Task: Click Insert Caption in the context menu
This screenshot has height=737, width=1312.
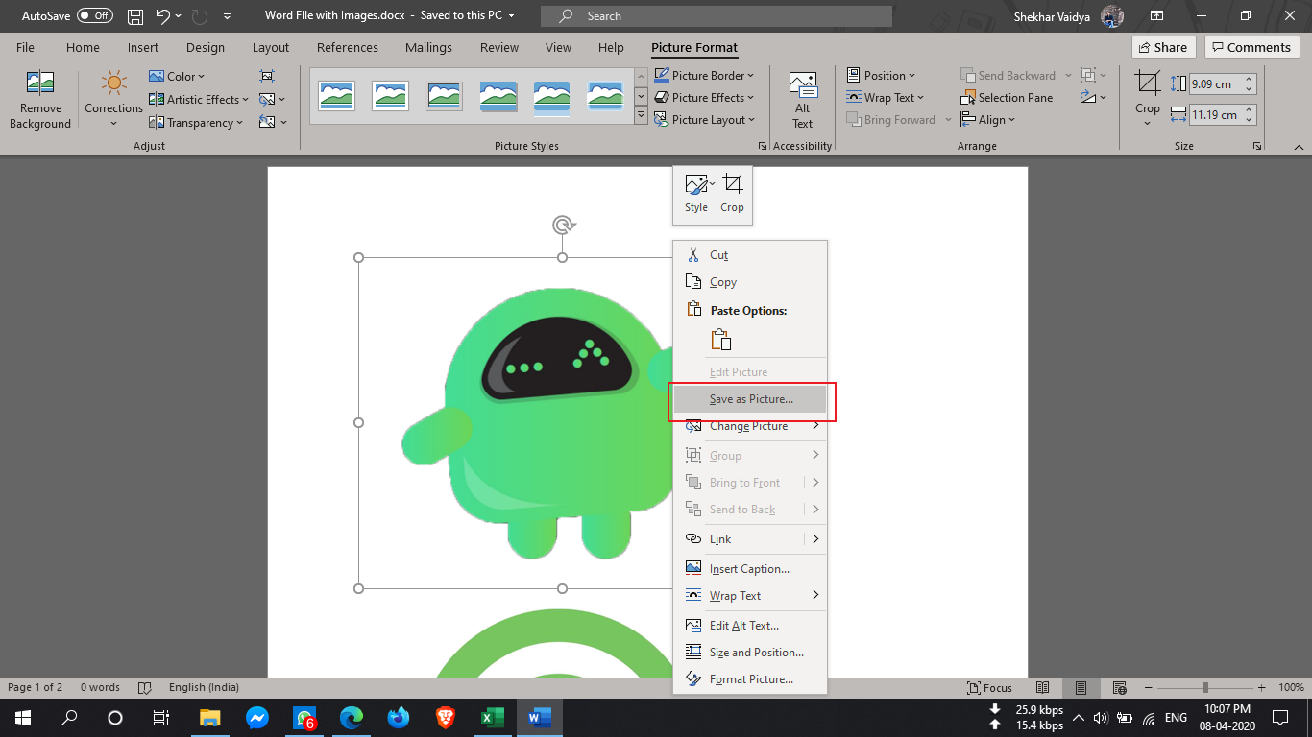Action: click(x=750, y=569)
